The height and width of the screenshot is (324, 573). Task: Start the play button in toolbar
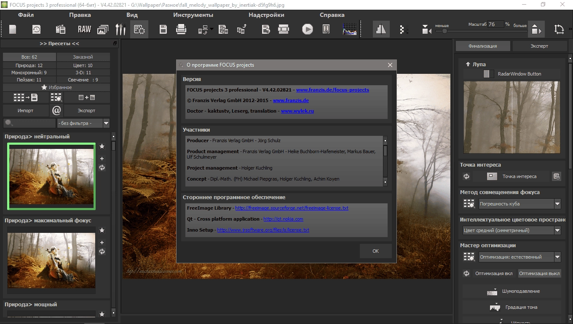click(x=308, y=30)
